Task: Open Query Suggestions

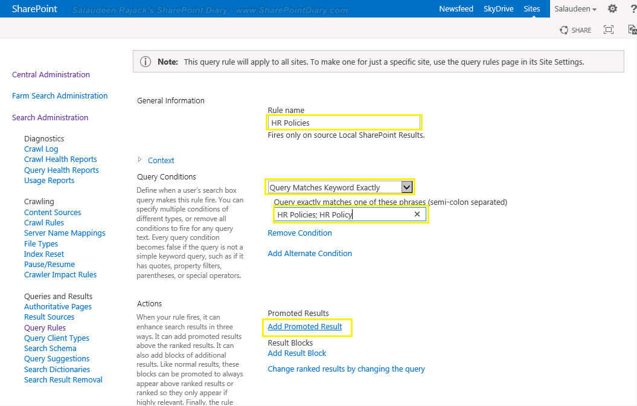Action: (x=57, y=358)
